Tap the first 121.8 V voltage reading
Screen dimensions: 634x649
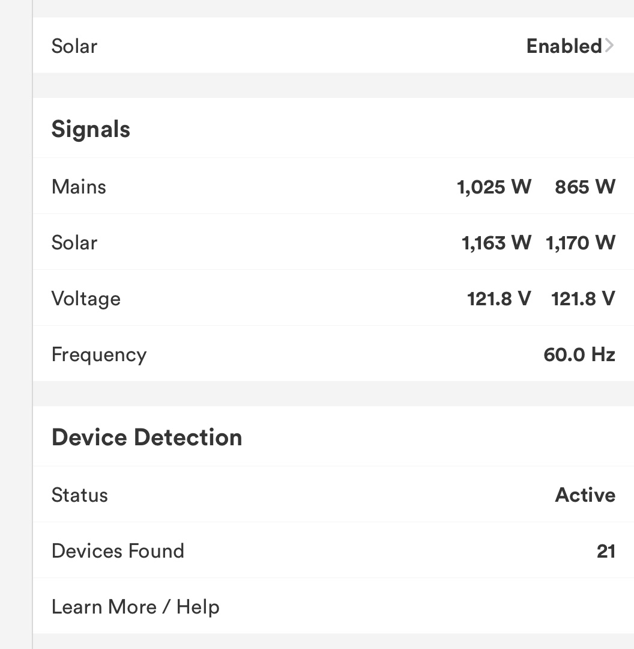(499, 299)
